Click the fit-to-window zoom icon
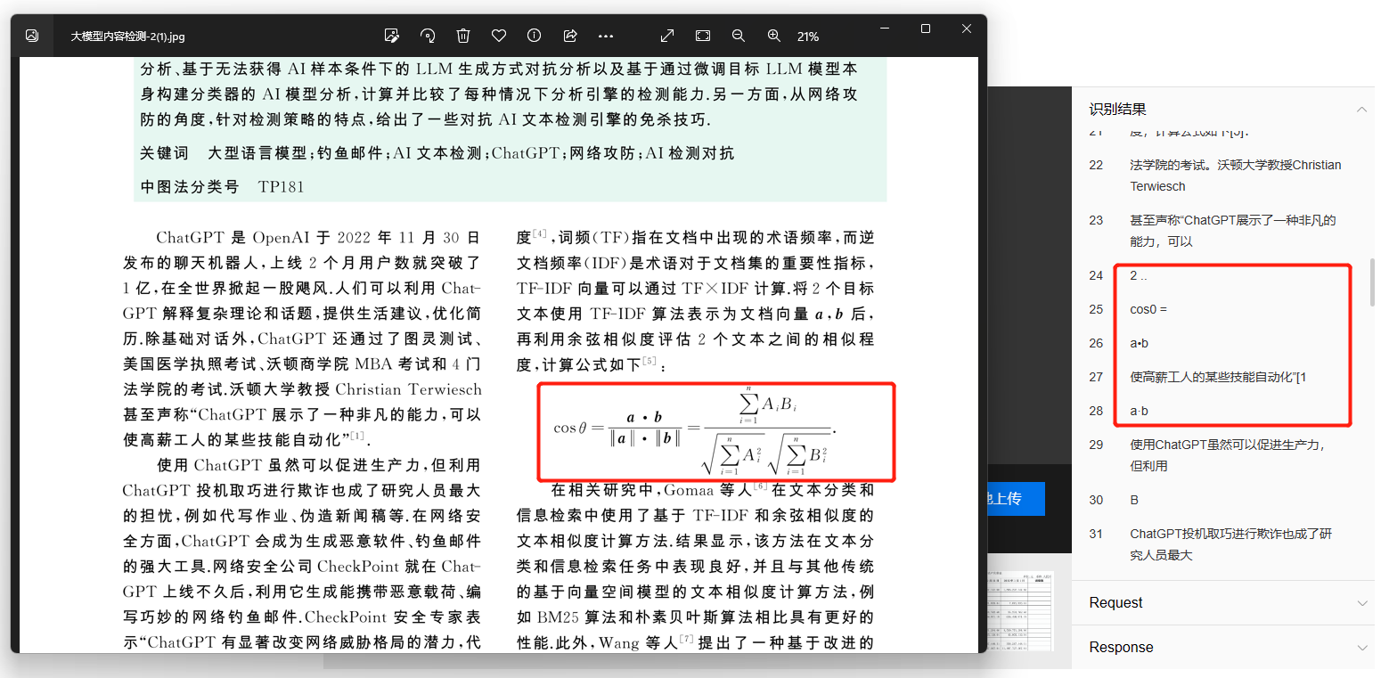The width and height of the screenshot is (1389, 678). (x=703, y=36)
